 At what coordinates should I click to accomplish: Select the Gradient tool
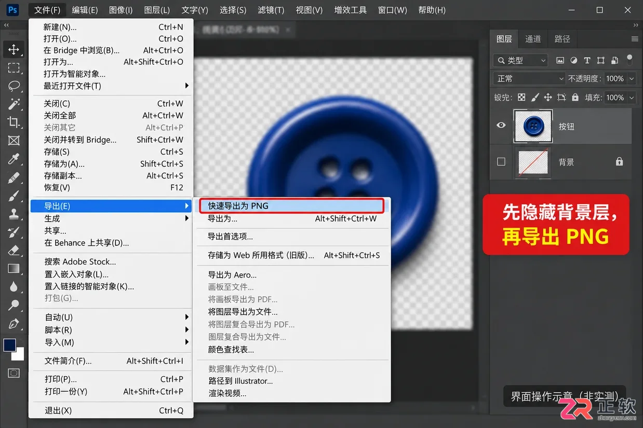[14, 269]
